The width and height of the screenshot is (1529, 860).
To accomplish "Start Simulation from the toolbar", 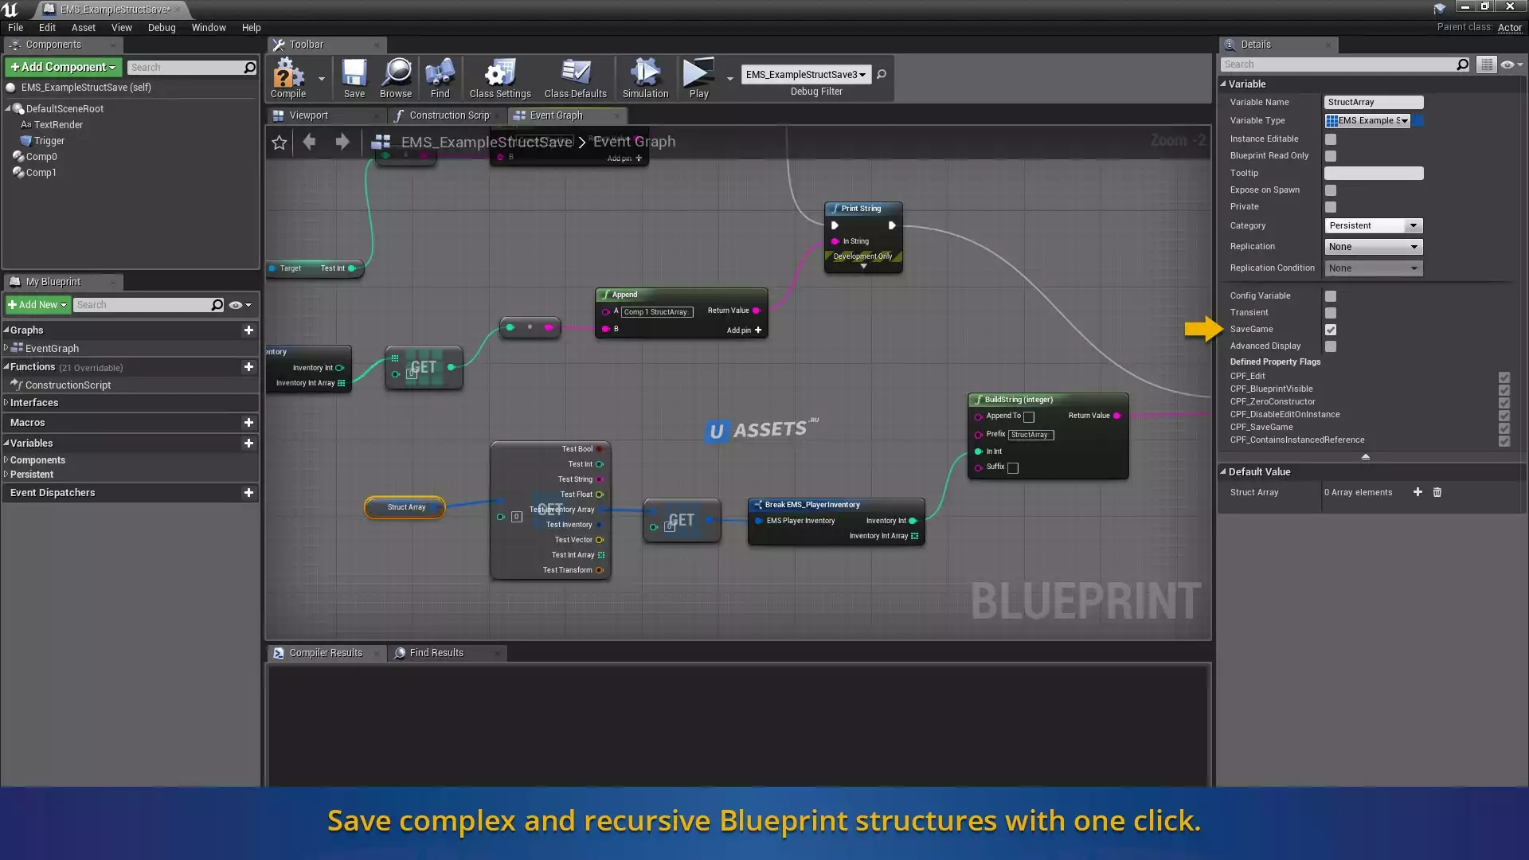I will (x=645, y=77).
